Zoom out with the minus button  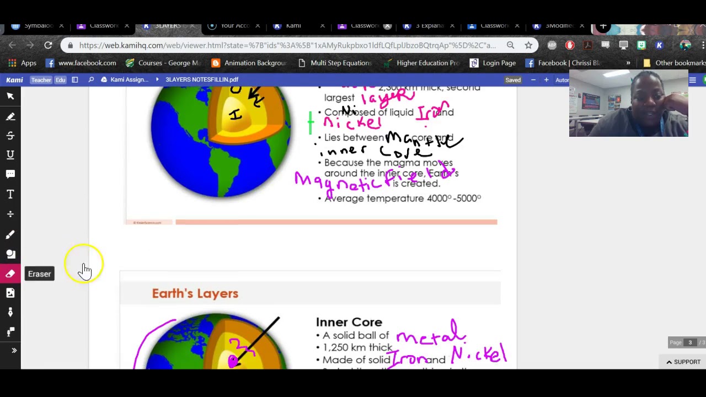tap(533, 80)
